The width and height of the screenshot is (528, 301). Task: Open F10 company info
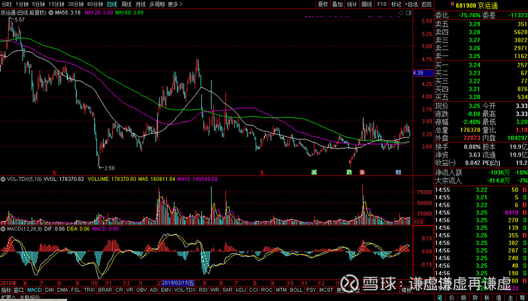click(x=381, y=5)
